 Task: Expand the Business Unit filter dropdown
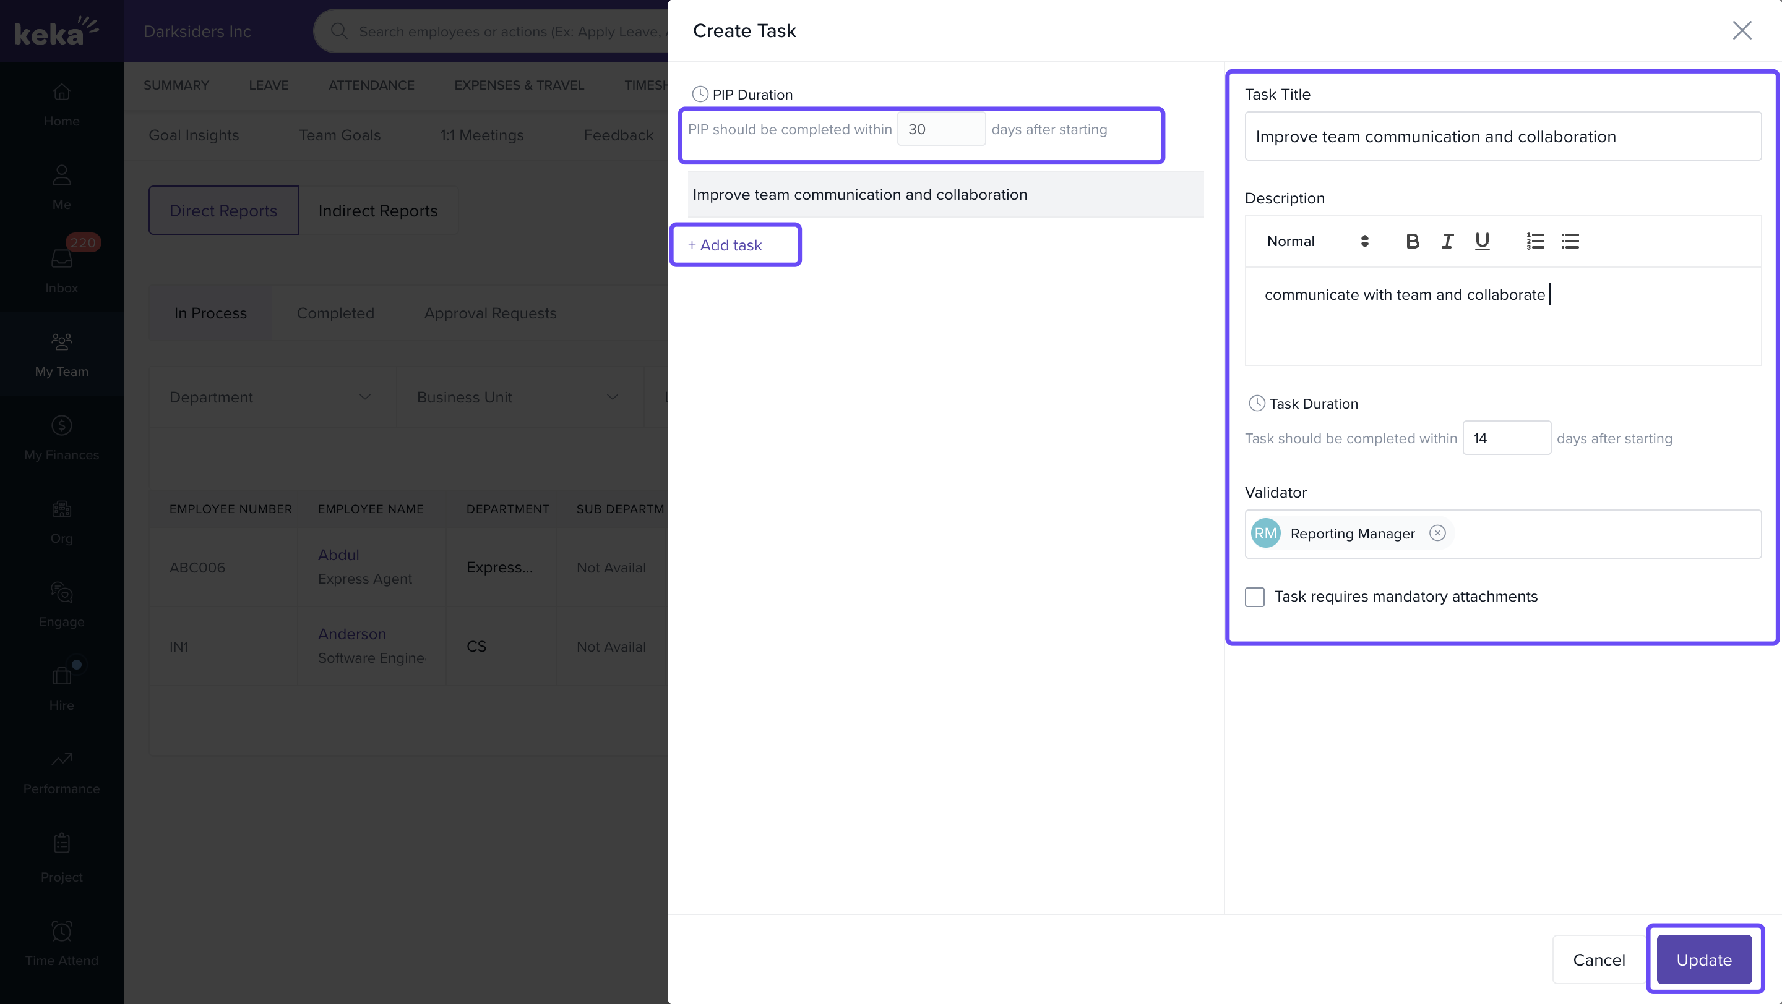[517, 398]
